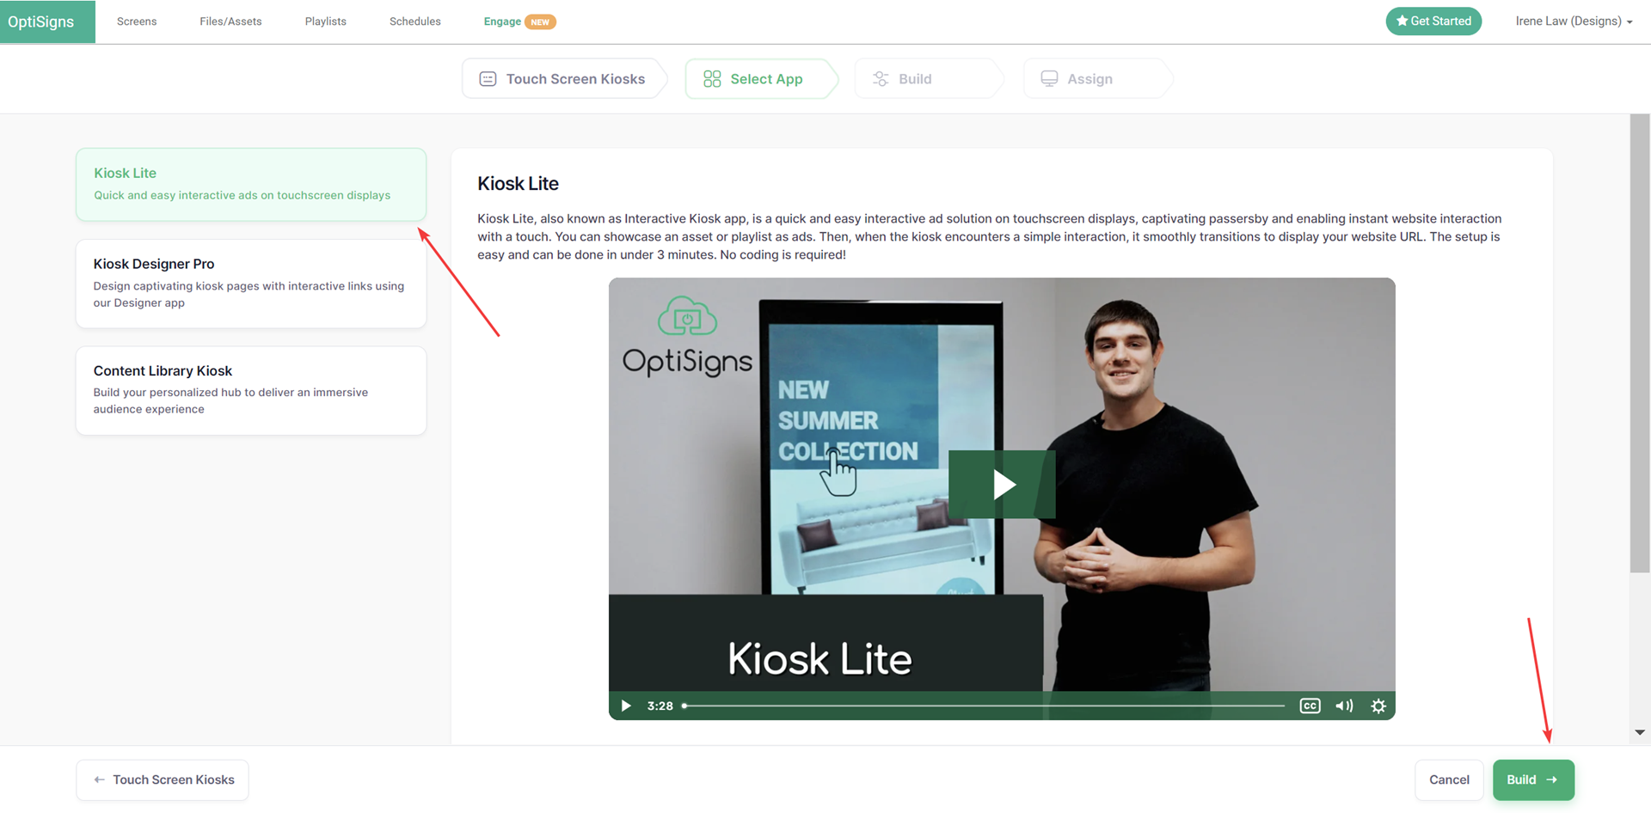Go to Playlists

click(325, 21)
